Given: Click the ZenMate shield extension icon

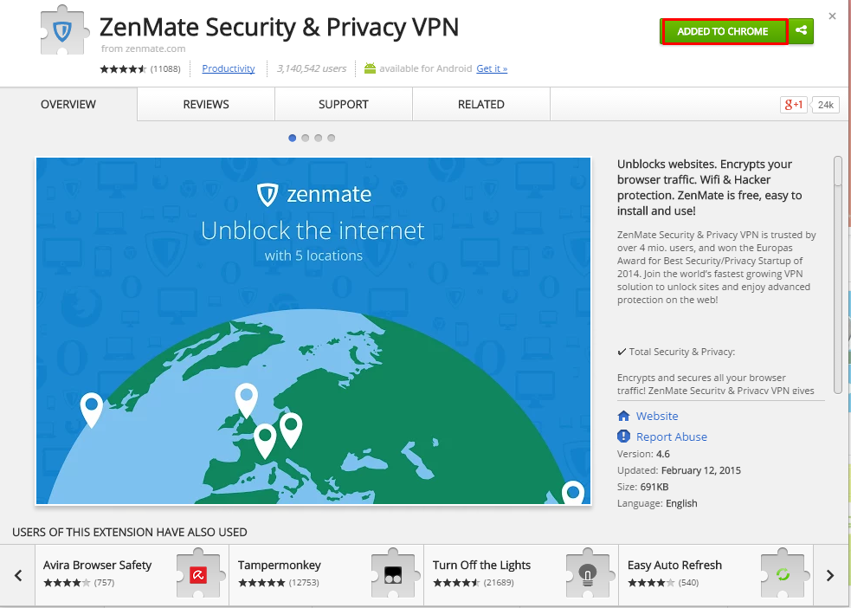Looking at the screenshot, I should coord(63,30).
